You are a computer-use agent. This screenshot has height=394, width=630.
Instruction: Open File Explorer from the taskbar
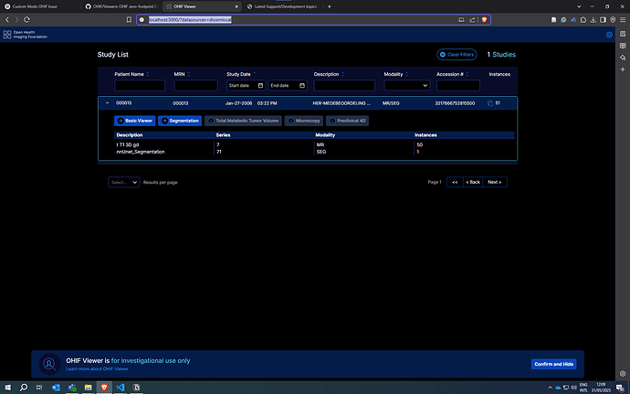(x=88, y=388)
